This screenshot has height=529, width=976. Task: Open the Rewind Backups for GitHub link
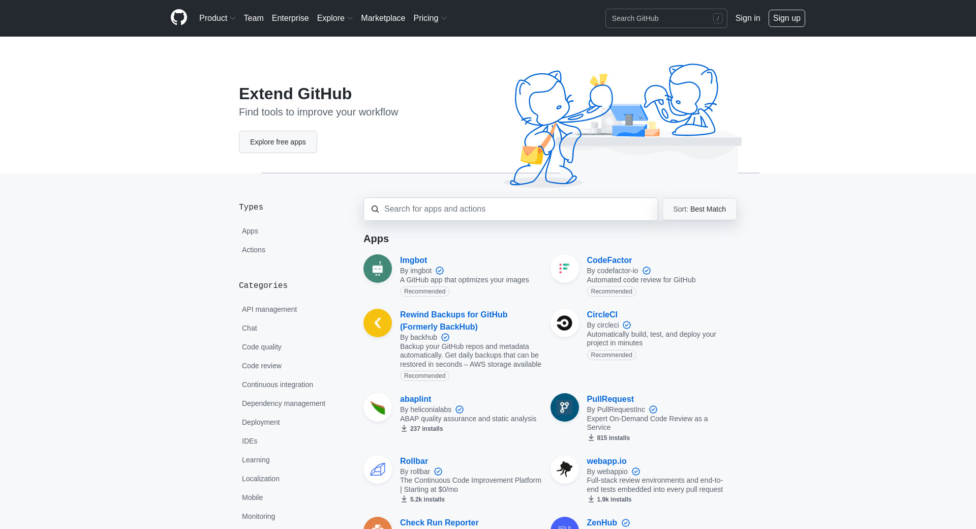[x=453, y=320]
